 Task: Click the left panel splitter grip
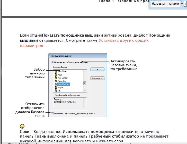coord(1,72)
